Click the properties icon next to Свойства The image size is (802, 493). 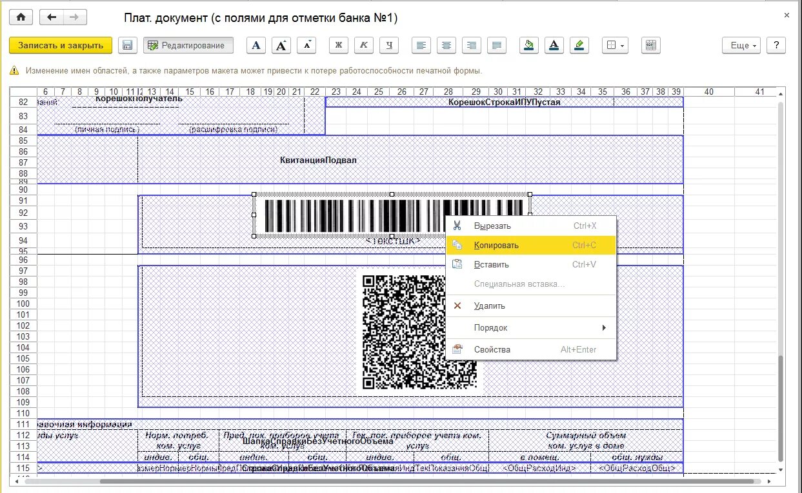pyautogui.click(x=457, y=349)
